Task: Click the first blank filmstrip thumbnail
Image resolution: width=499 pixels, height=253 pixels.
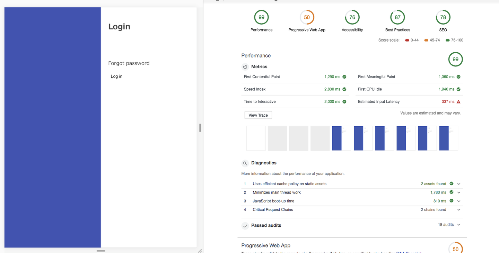Action: tap(256, 138)
